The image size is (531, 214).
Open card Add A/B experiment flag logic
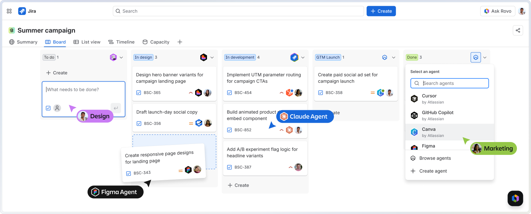(265, 158)
